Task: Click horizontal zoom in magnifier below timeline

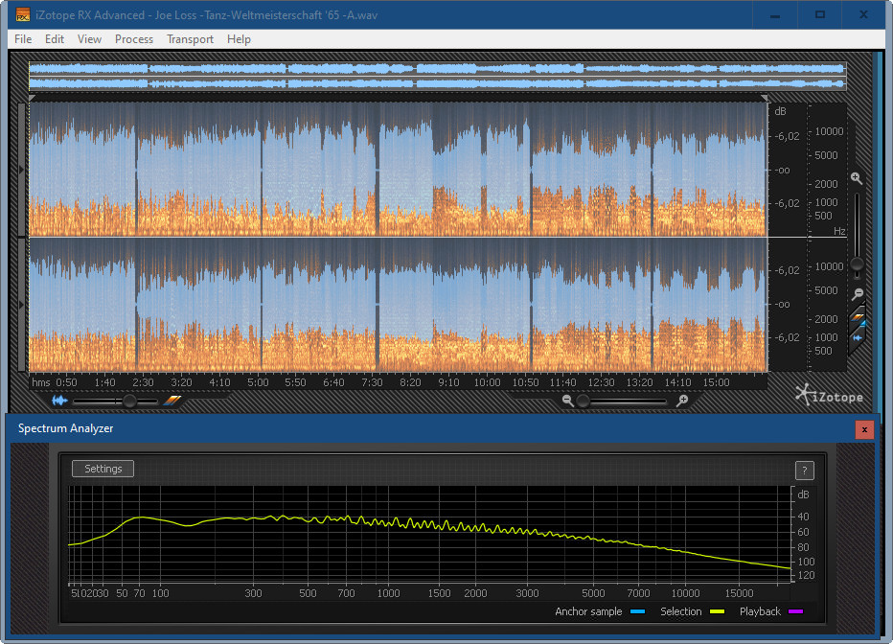Action: (x=682, y=402)
